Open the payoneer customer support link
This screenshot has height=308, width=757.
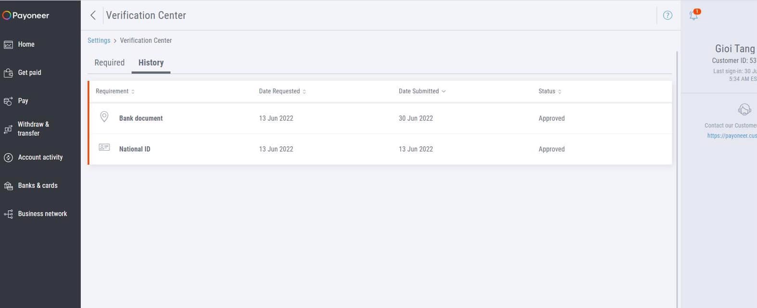coord(731,136)
